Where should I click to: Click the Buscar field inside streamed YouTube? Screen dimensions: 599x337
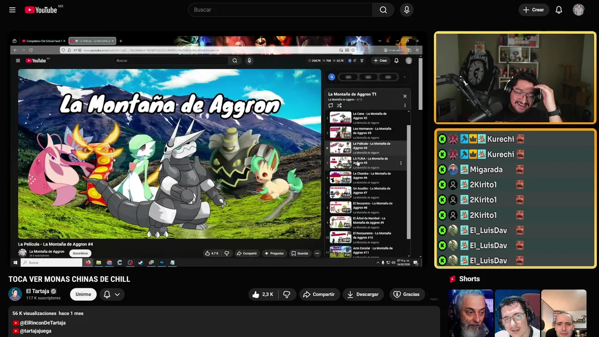(x=172, y=60)
